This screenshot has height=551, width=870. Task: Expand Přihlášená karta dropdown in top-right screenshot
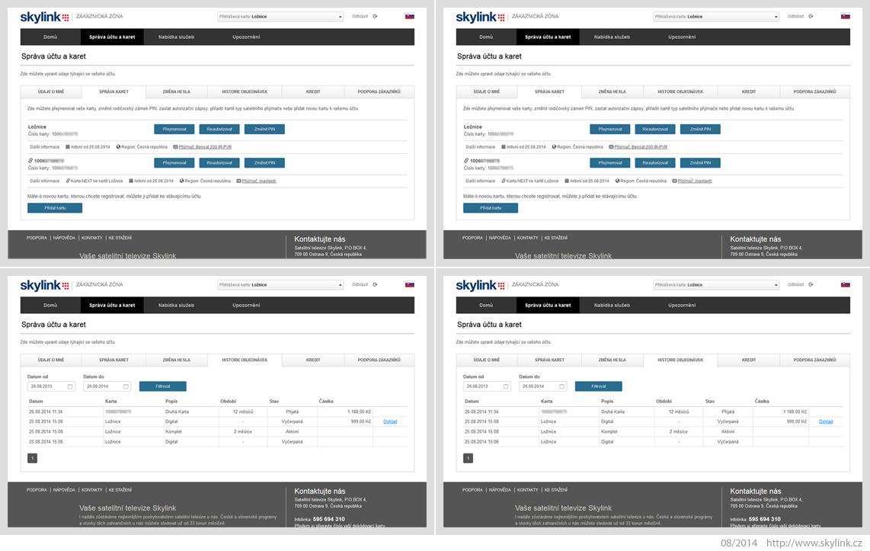coord(716,17)
